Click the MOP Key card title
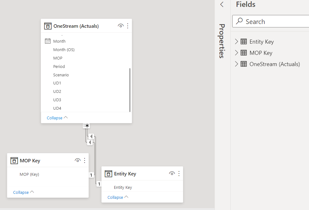309x210 pixels. coord(30,161)
